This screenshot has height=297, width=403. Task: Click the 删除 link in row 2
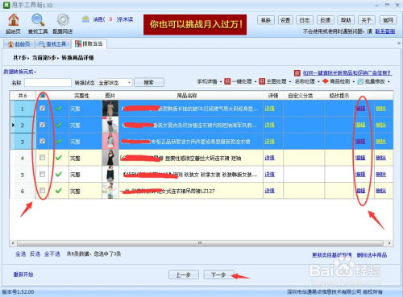click(x=380, y=125)
